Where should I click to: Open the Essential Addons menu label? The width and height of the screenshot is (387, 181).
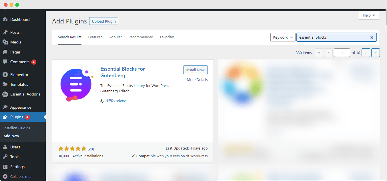coord(25,94)
